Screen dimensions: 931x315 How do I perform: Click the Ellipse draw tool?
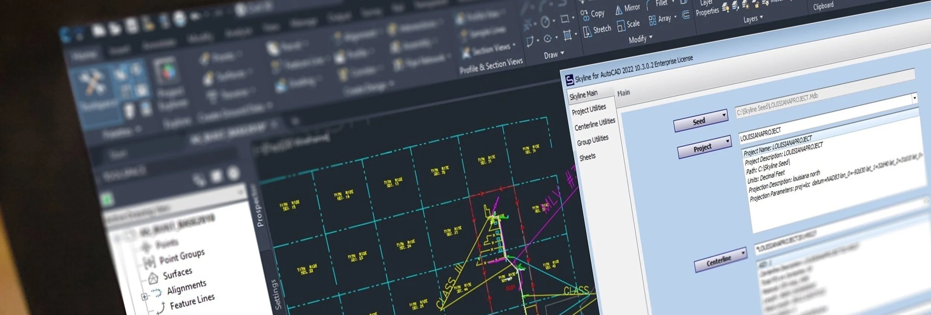pyautogui.click(x=547, y=38)
